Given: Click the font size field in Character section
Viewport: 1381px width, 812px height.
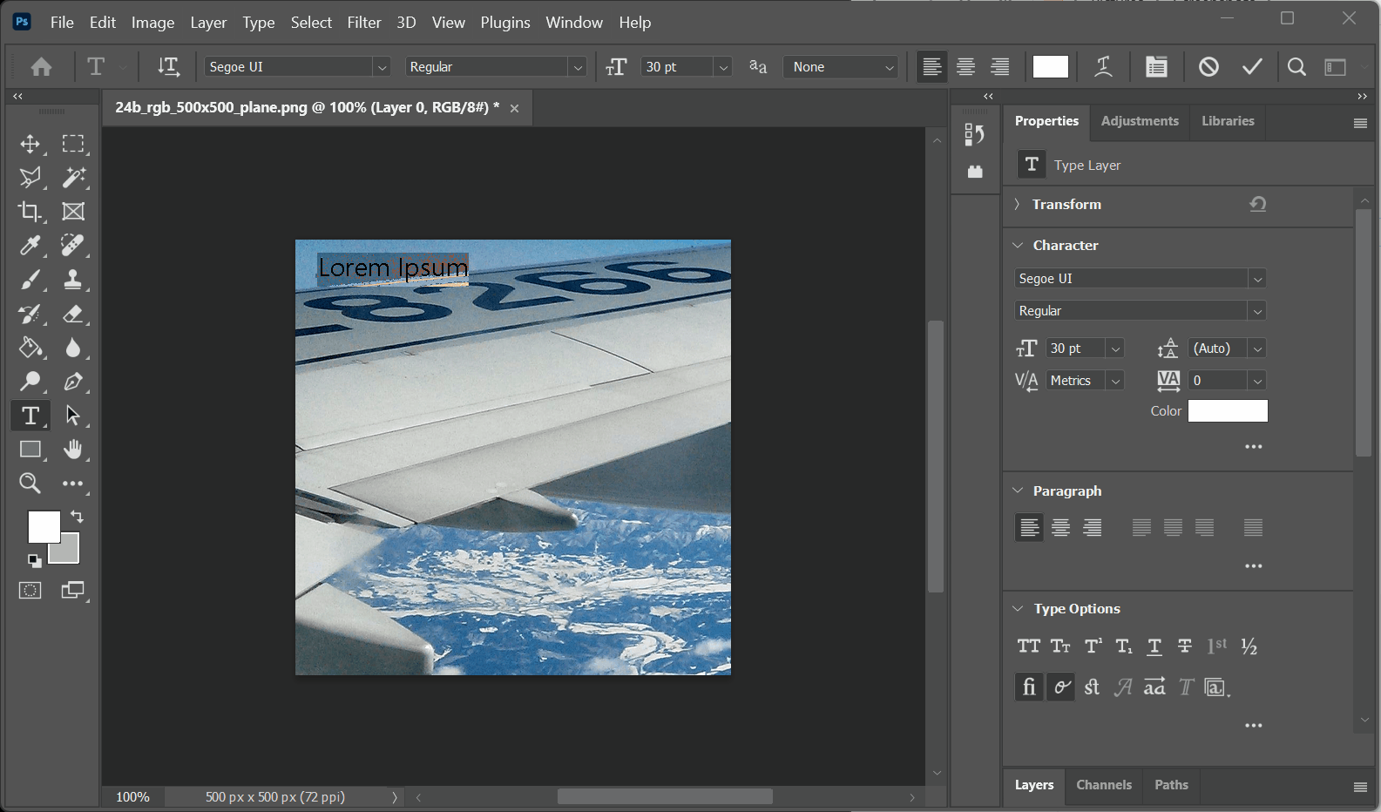Looking at the screenshot, I should pos(1074,348).
